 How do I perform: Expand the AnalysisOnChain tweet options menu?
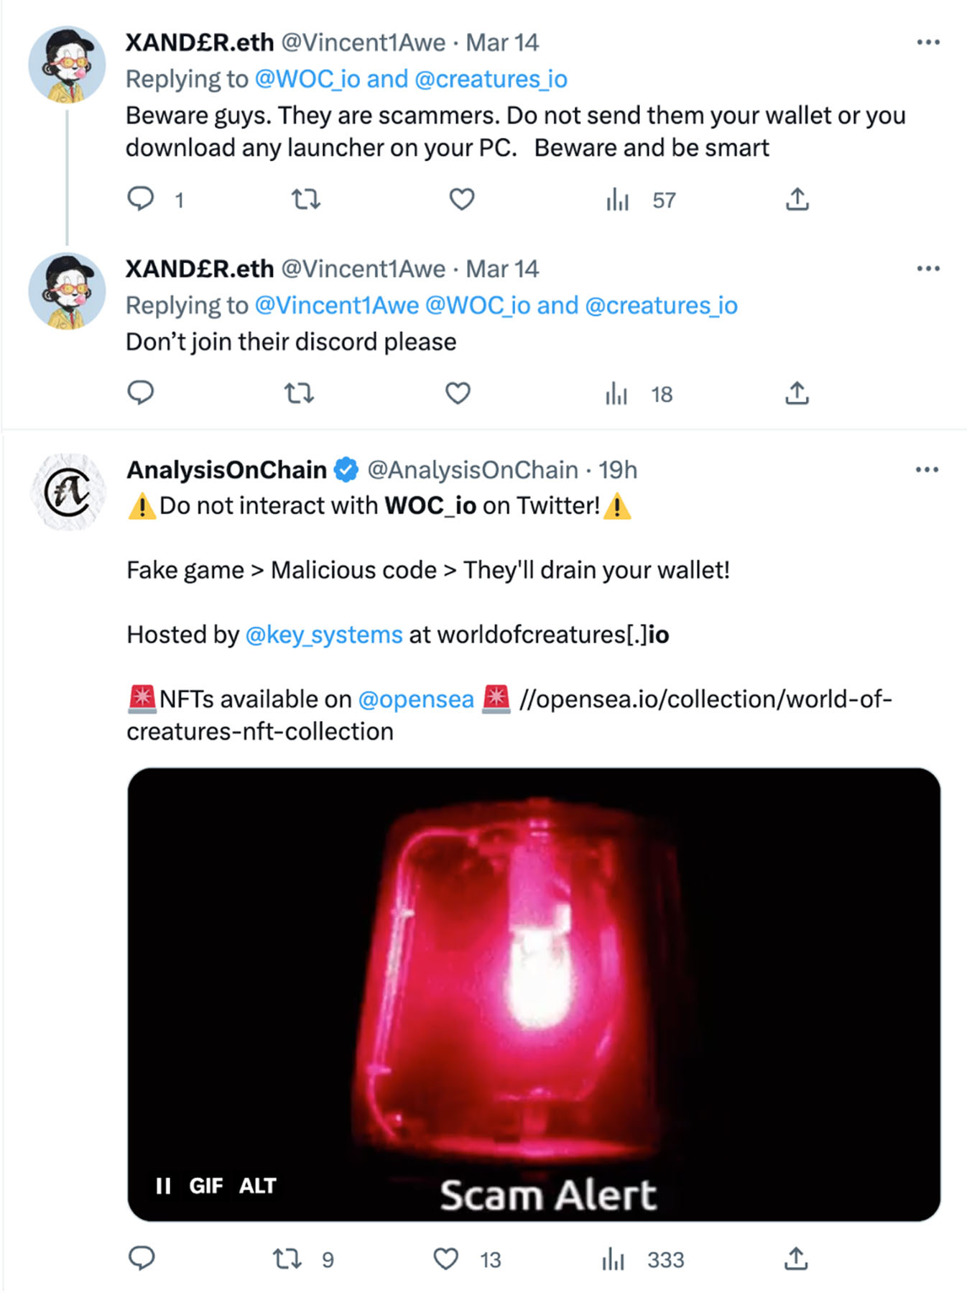click(927, 470)
